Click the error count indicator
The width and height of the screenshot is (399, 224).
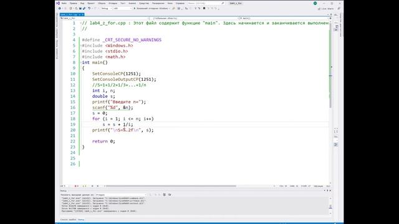tap(76, 186)
